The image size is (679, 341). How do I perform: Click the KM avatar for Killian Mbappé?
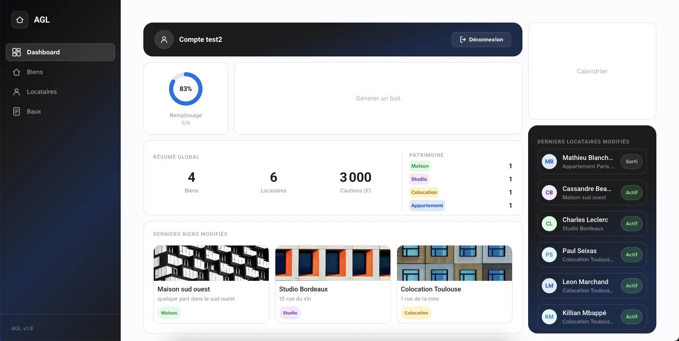(549, 317)
